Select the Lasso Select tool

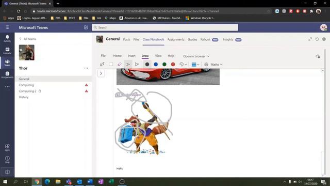point(111,64)
